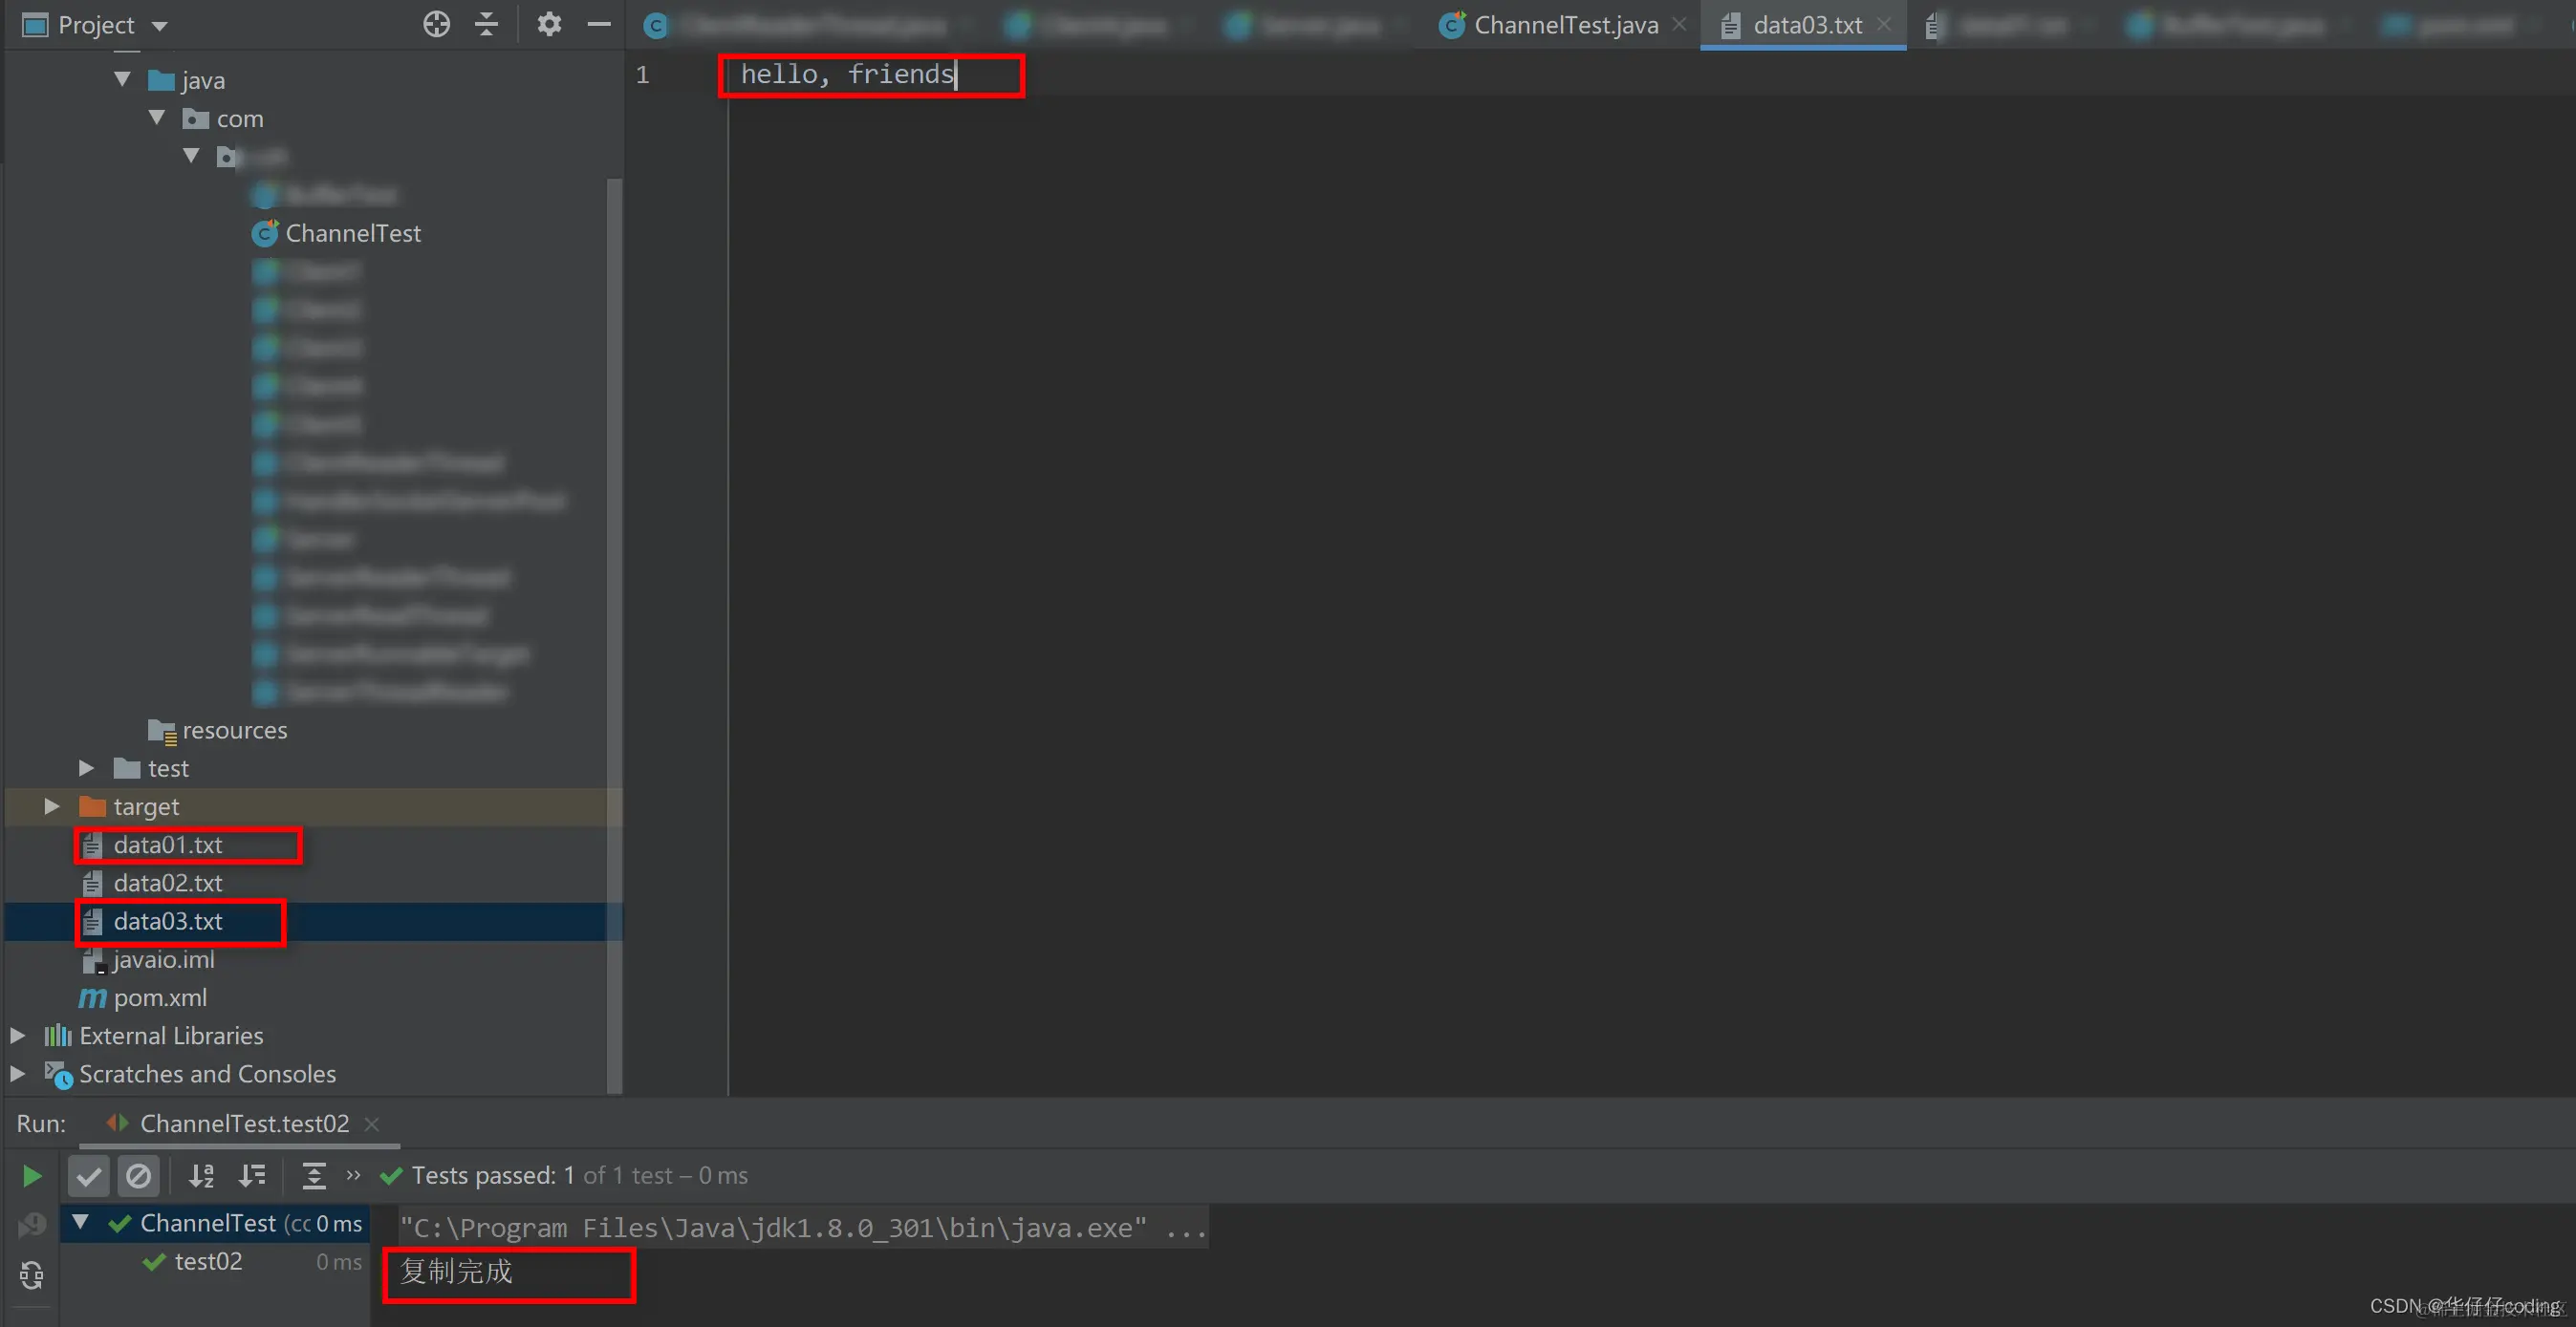
Task: Open data01.txt in the project tree
Action: [168, 845]
